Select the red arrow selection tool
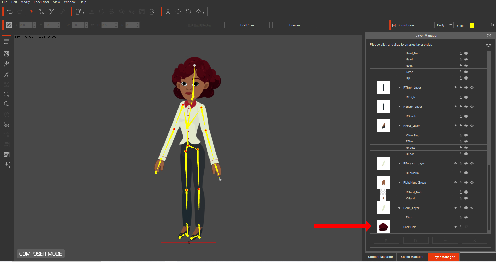The height and width of the screenshot is (262, 496). click(32, 12)
